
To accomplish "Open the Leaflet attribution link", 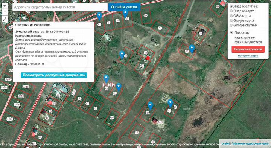I will (225, 143).
